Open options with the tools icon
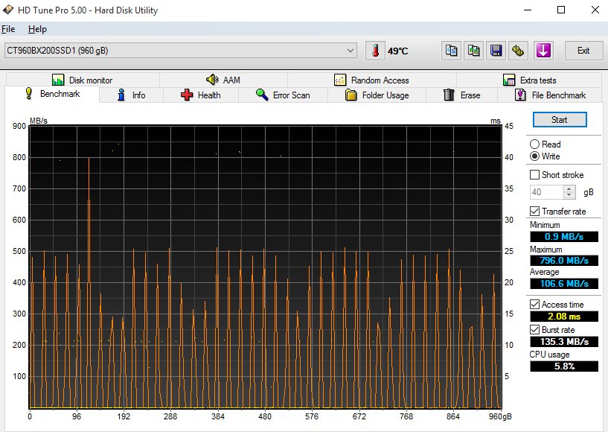 [519, 51]
